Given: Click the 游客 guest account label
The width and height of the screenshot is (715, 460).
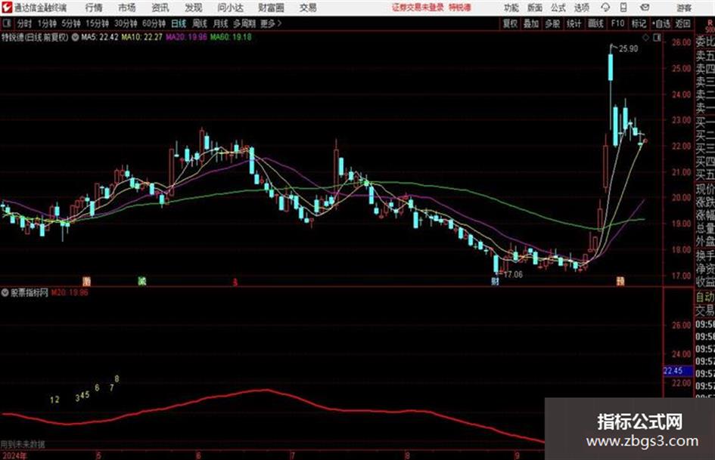Looking at the screenshot, I should pos(684,8).
